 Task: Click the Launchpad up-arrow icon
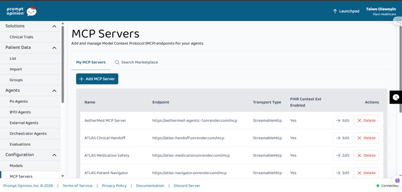pyautogui.click(x=335, y=11)
